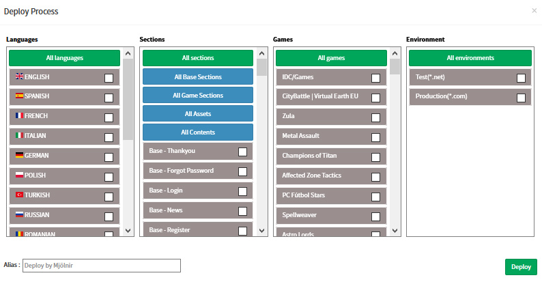Viewport: 542px width, 282px height.
Task: Click the UK flag icon next to ENGLISH
Action: tap(19, 76)
